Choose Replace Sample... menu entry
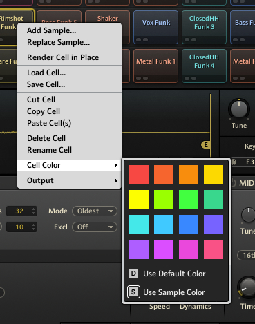Viewport: 255px width, 324px height. tap(69, 42)
